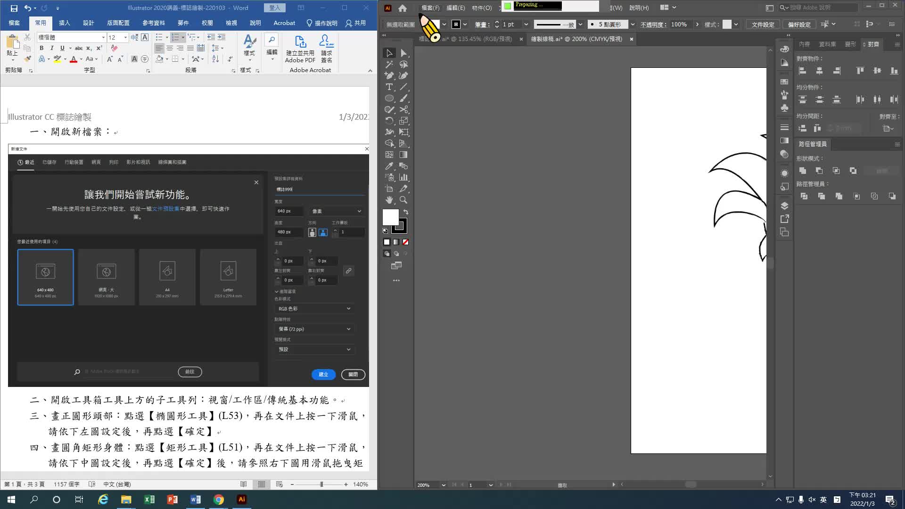Select the Direct Selection tool in Illustrator
The height and width of the screenshot is (509, 905).
403,53
